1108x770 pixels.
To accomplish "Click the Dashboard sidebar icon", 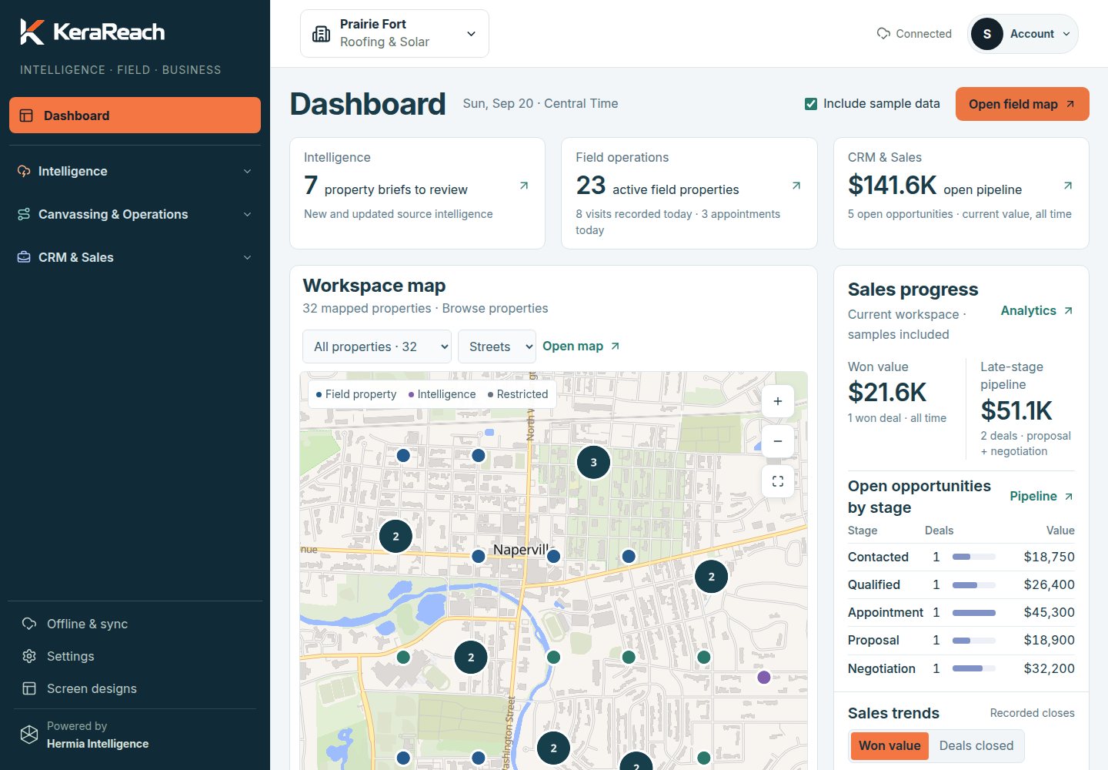I will point(26,115).
